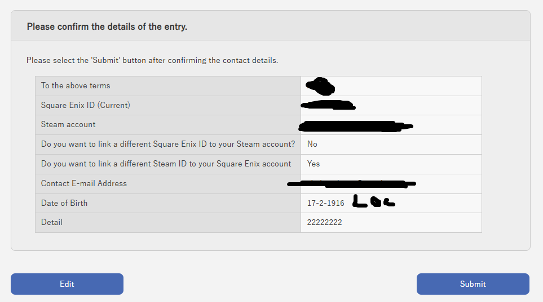Select the 'Contact E-mail Address' label
This screenshot has width=543, height=302.
tap(84, 183)
